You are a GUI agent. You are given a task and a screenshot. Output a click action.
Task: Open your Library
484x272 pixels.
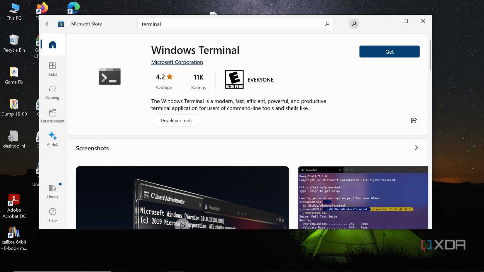pos(53,191)
